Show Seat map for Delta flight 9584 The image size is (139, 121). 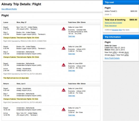click(72, 70)
